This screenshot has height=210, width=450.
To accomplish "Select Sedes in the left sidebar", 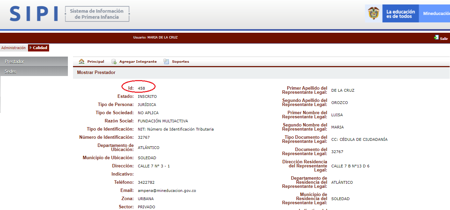I will pyautogui.click(x=34, y=71).
